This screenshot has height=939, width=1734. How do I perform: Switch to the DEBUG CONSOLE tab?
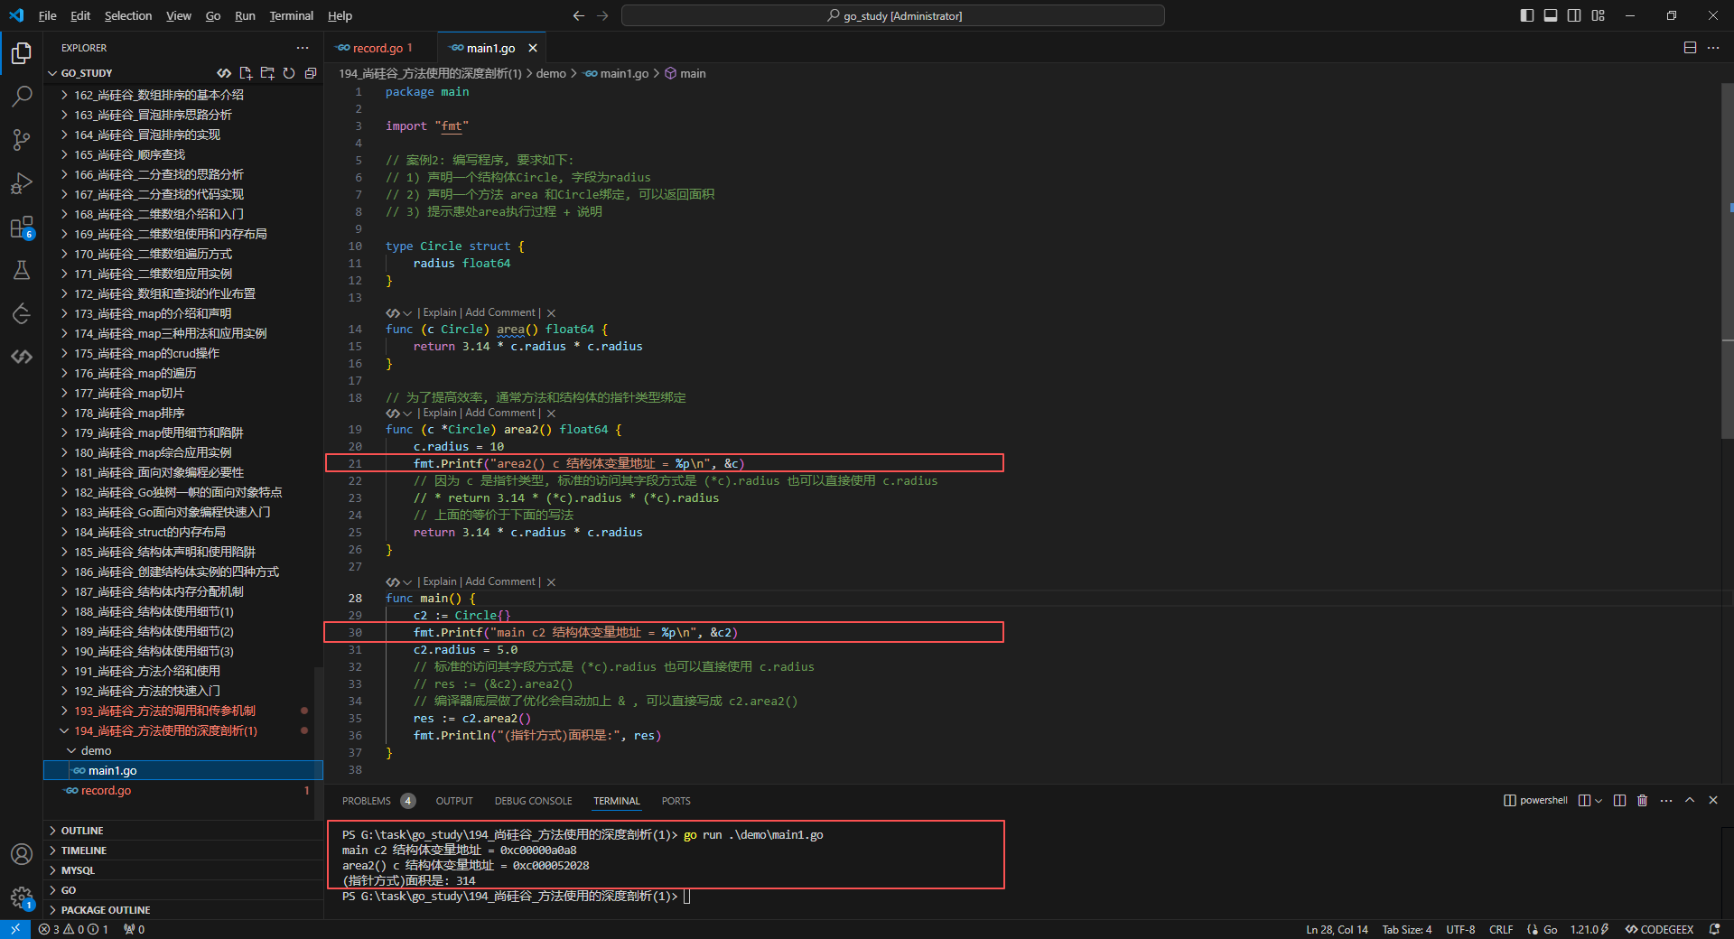tap(533, 801)
